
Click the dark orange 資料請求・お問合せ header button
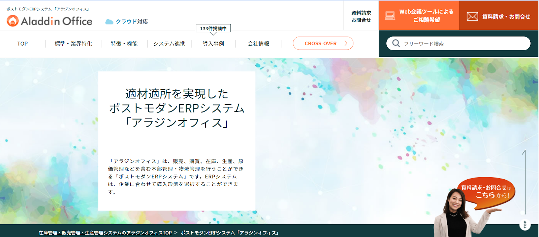click(x=499, y=15)
